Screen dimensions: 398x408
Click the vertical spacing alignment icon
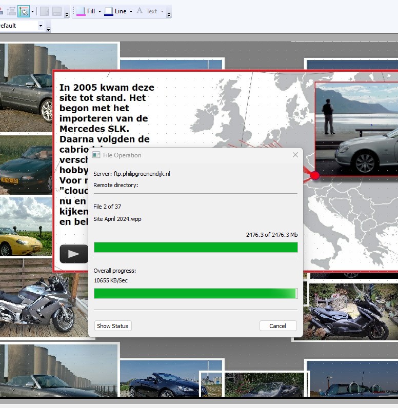(11, 11)
